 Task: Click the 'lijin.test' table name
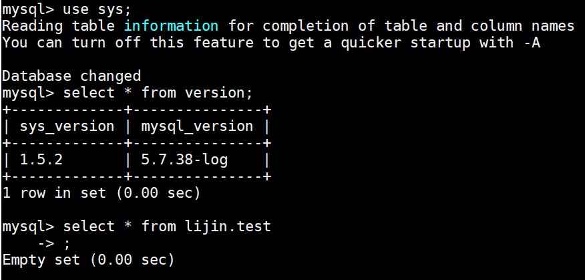[x=228, y=227]
